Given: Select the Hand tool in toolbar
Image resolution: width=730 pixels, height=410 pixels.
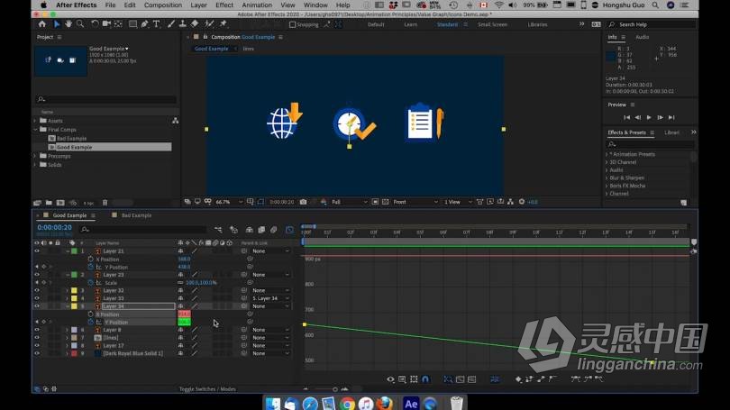Looking at the screenshot, I should coord(68,24).
